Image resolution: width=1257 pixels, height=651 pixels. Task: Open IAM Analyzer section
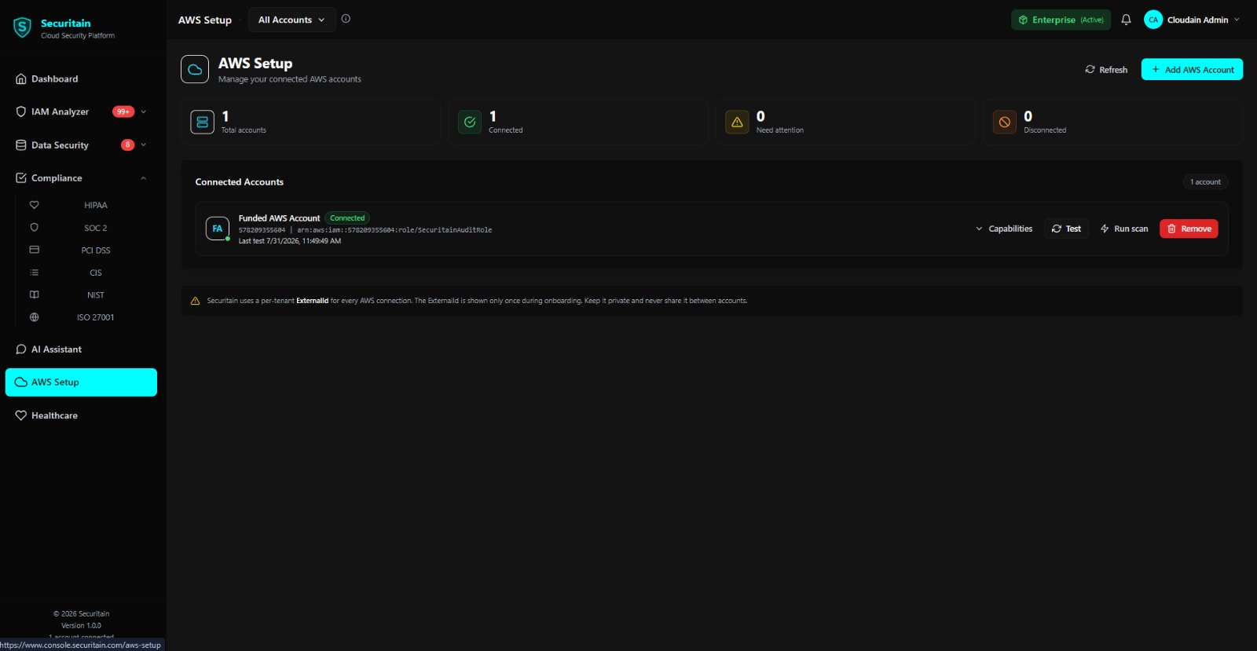tap(60, 112)
